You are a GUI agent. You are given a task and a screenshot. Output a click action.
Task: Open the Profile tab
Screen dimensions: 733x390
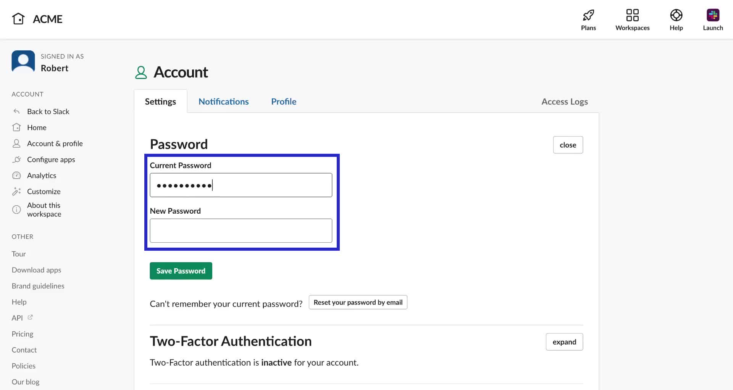tap(284, 101)
